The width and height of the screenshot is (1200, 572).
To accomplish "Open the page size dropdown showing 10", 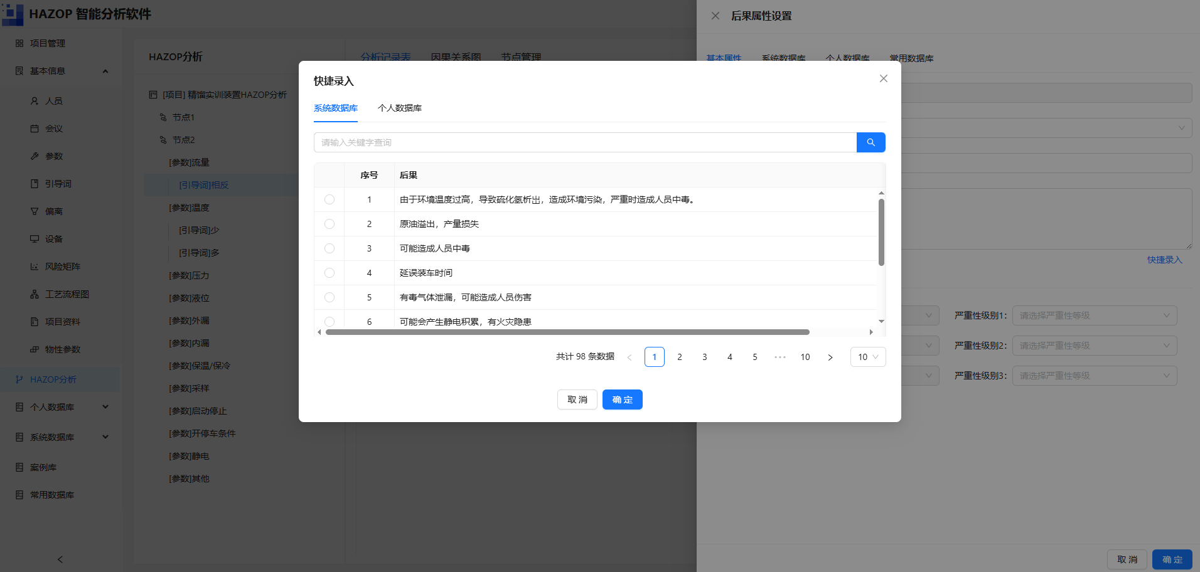I will [868, 357].
